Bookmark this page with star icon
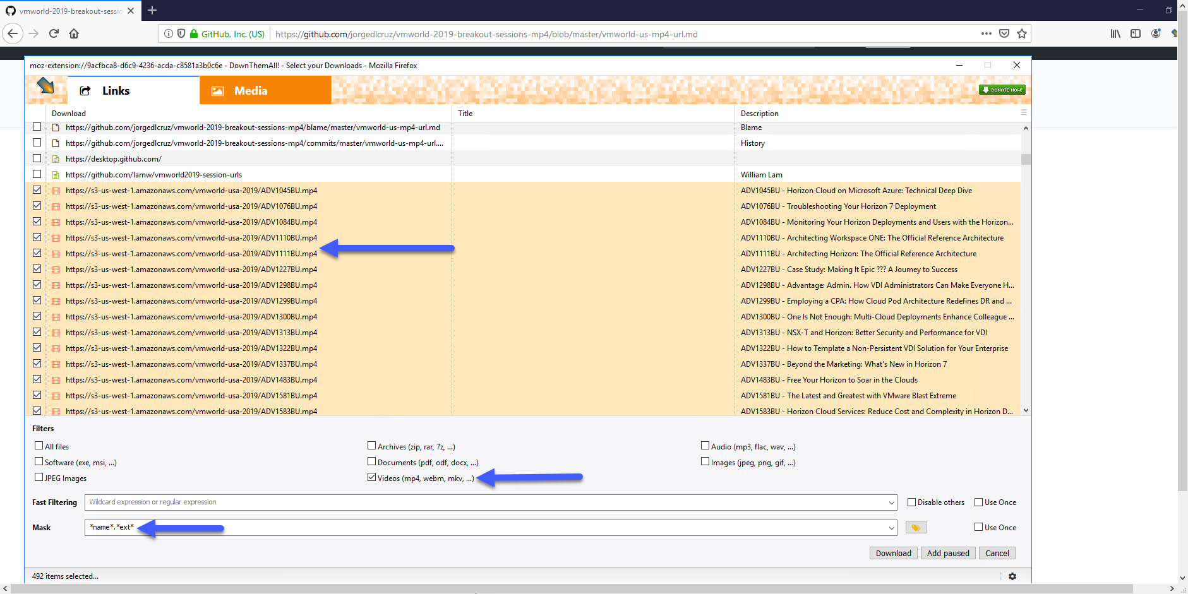The width and height of the screenshot is (1188, 594). (1022, 33)
